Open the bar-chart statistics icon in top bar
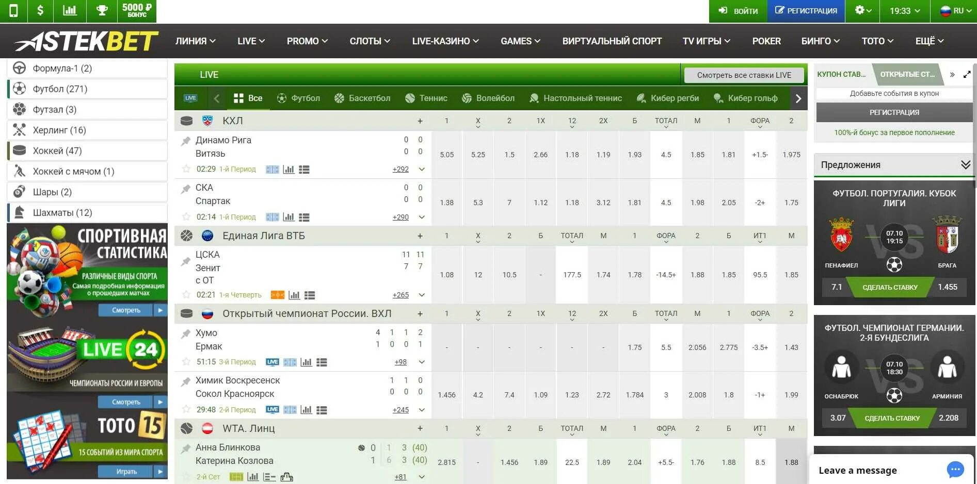The width and height of the screenshot is (977, 484). [x=70, y=11]
